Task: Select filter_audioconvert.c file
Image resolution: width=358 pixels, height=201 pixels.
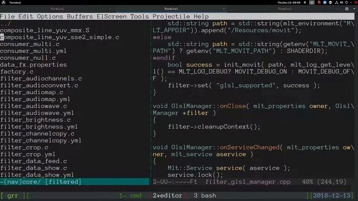Action: coord(39,85)
